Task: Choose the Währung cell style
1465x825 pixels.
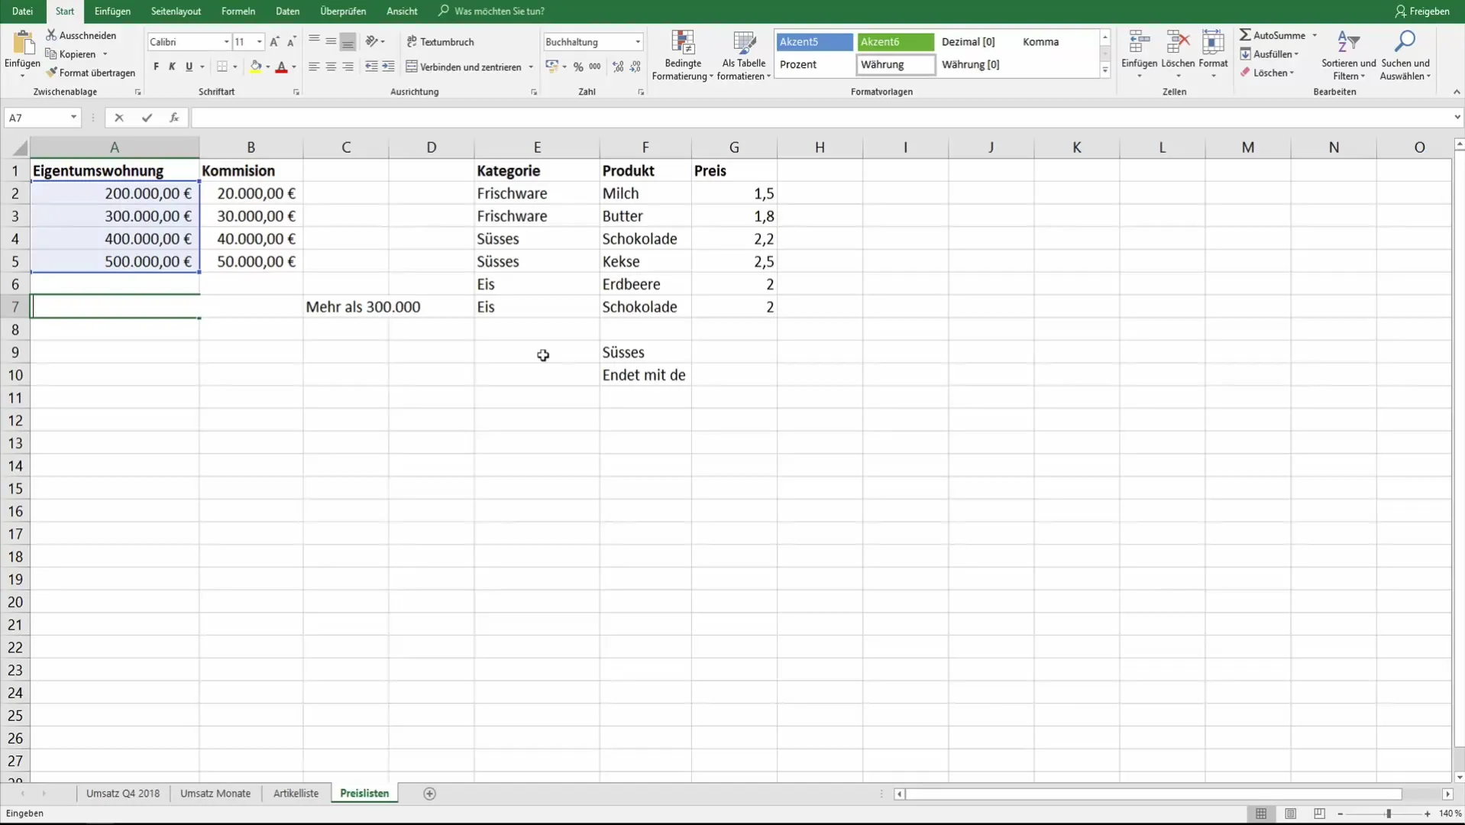Action: tap(895, 65)
